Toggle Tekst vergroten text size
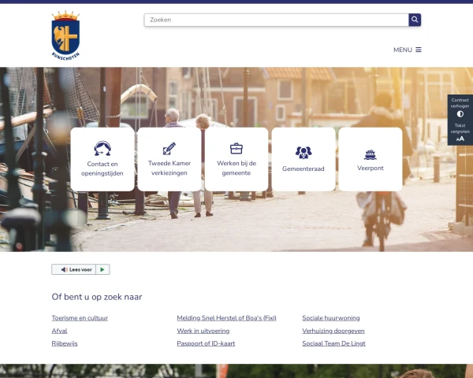473x378 pixels. 460,134
